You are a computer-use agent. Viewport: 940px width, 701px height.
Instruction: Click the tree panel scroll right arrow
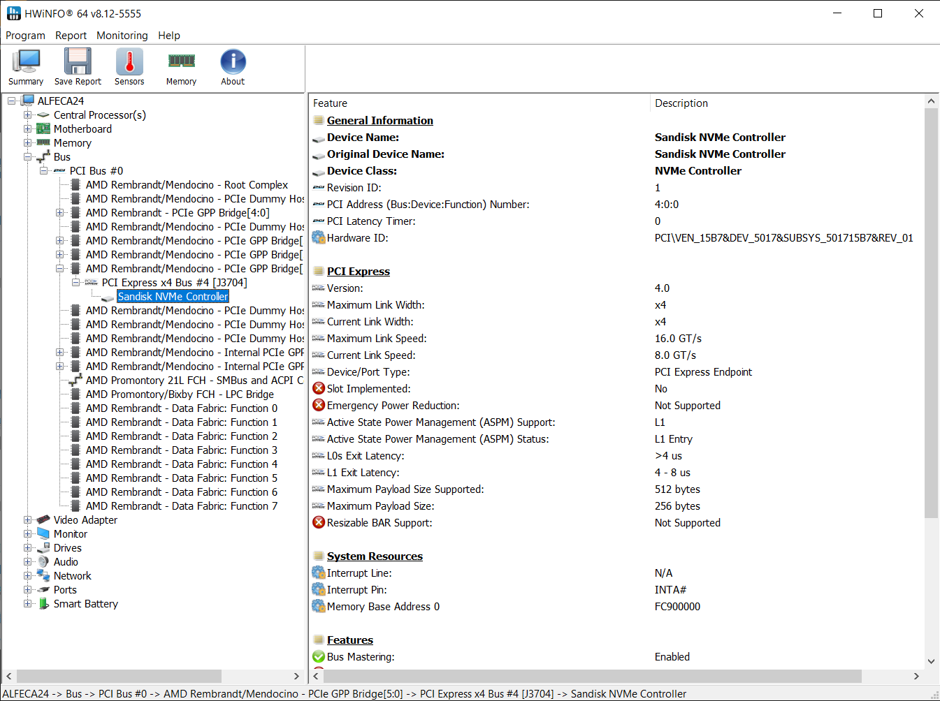click(296, 676)
